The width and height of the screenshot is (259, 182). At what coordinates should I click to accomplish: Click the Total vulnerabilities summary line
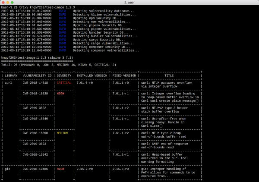pos(55,64)
